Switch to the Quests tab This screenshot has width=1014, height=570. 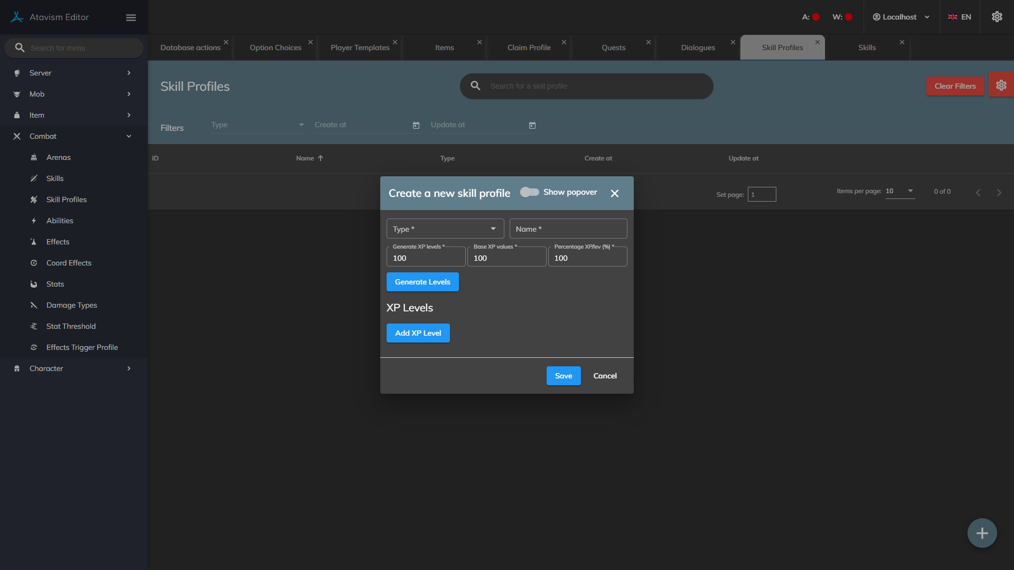point(613,47)
